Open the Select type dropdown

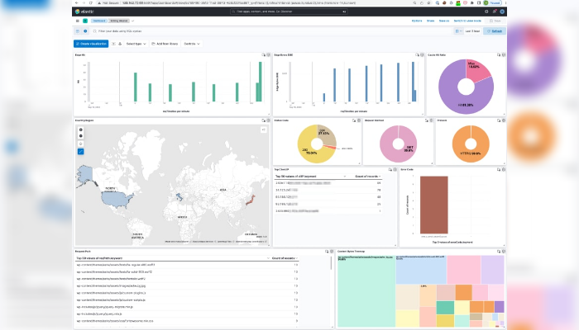pyautogui.click(x=136, y=43)
